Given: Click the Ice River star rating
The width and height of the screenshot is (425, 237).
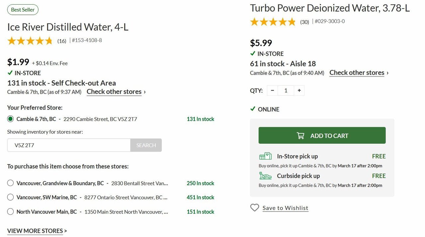Looking at the screenshot, I should (30, 41).
